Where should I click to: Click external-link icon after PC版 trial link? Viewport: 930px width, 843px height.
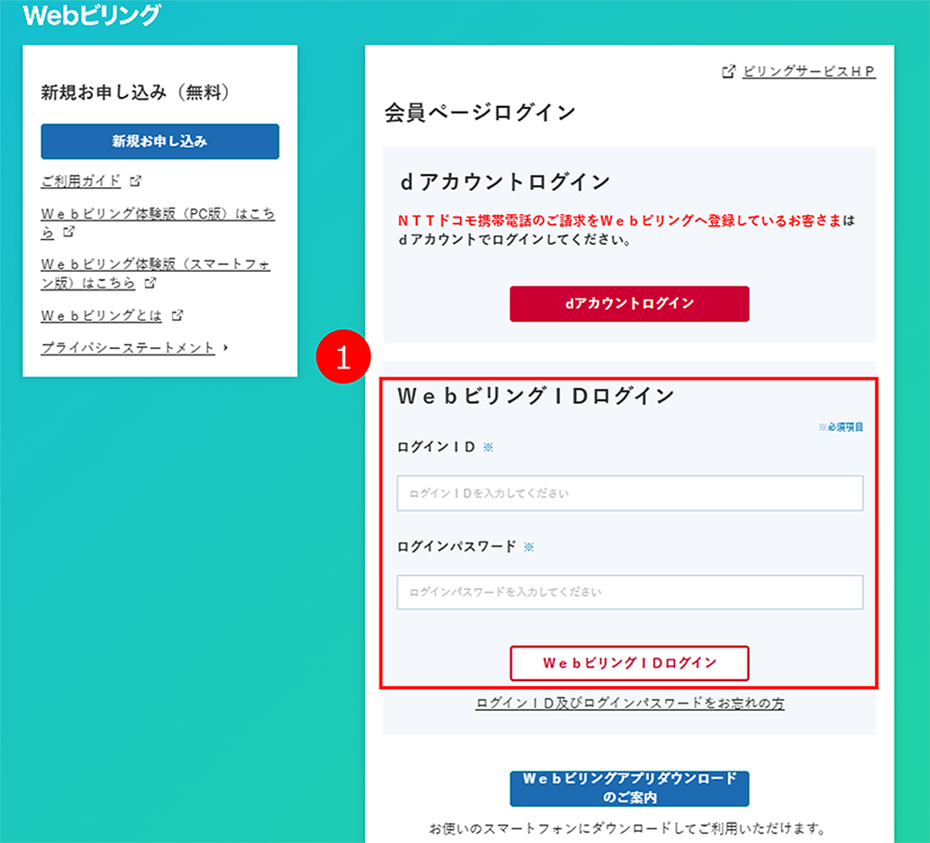(69, 232)
